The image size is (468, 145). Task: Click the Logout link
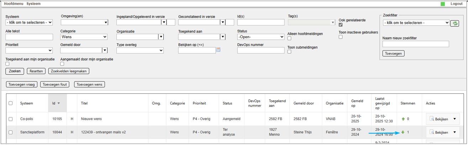[456, 4]
